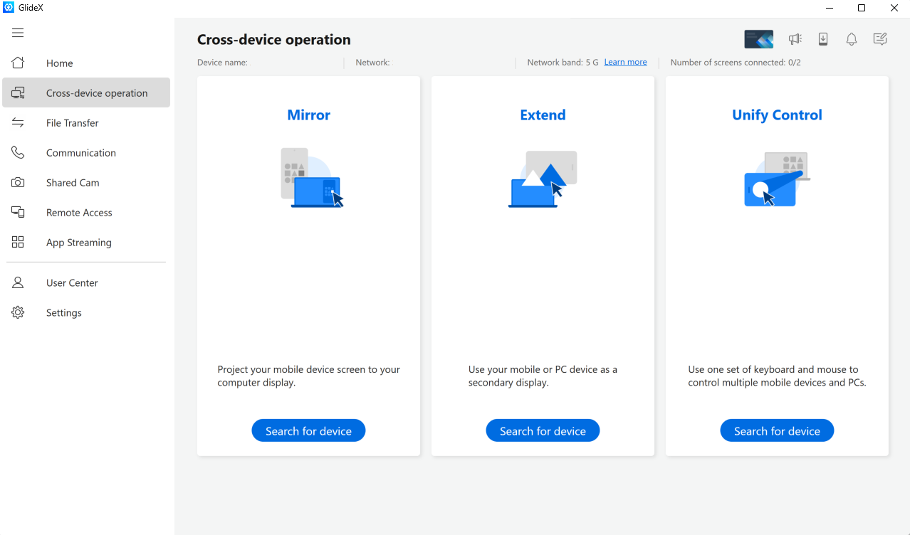Click the GlideX promo banner thumbnail
Viewport: 910px width, 535px height.
(758, 39)
